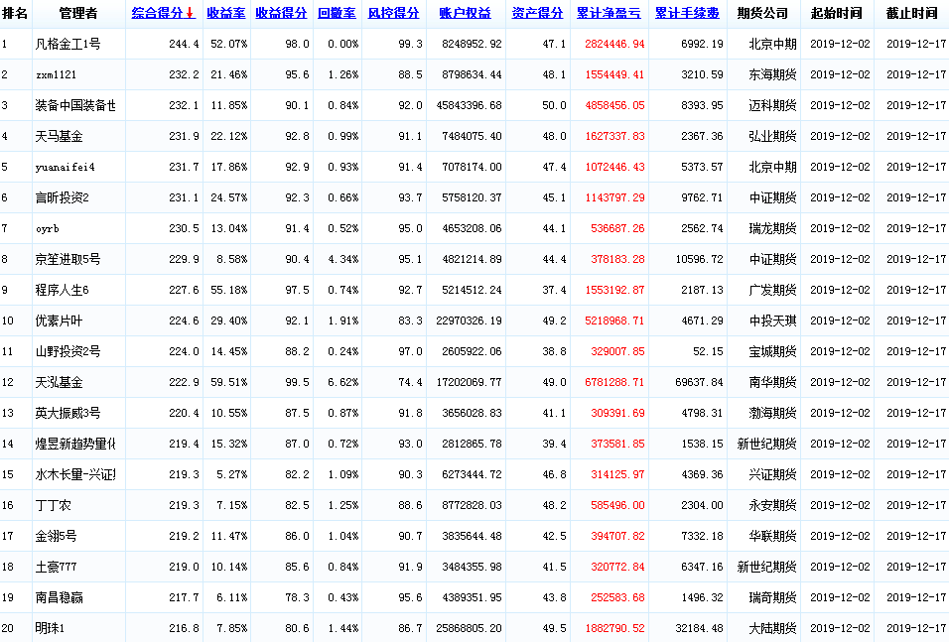Click the 管理者 column header

coord(78,13)
